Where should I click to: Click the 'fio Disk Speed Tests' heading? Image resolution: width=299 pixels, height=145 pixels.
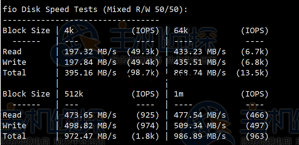pyautogui.click(x=50, y=9)
